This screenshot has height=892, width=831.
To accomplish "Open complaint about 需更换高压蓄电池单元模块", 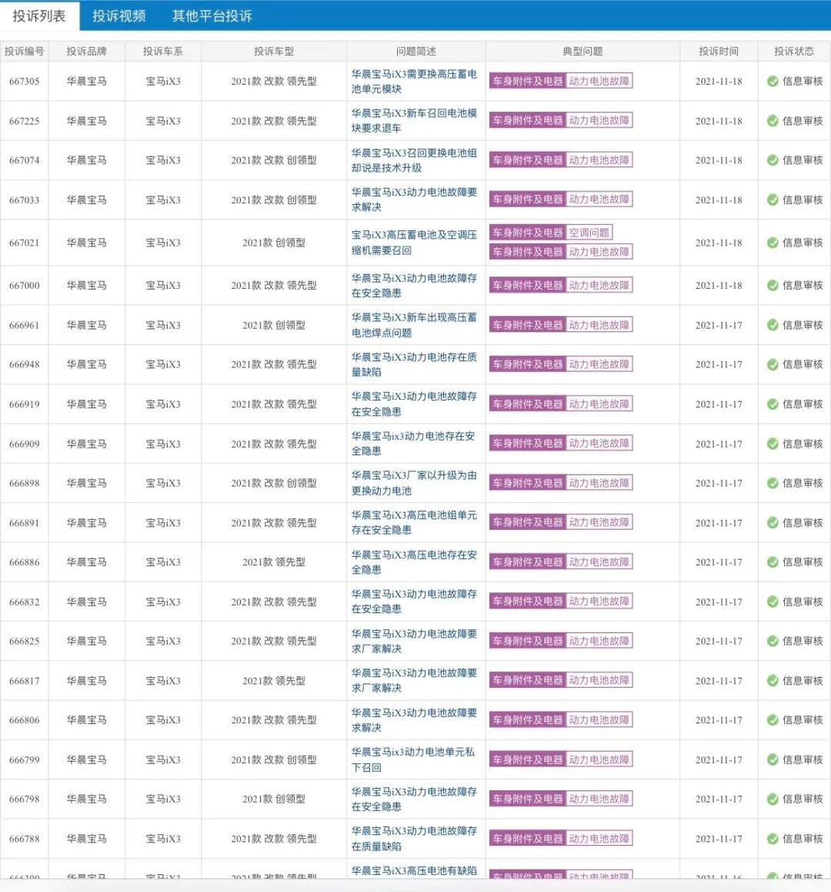I will pos(414,82).
